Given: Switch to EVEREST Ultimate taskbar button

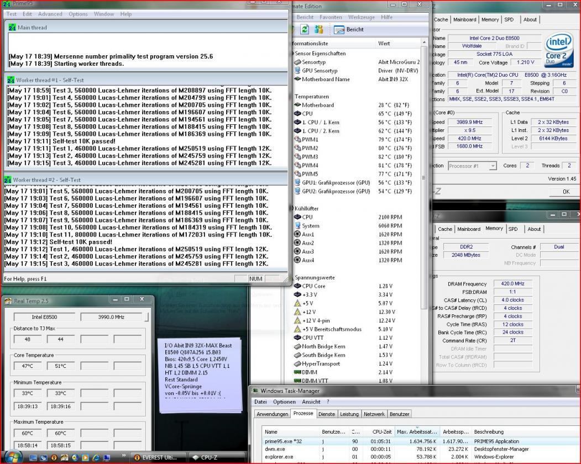Looking at the screenshot, I should pos(159,458).
